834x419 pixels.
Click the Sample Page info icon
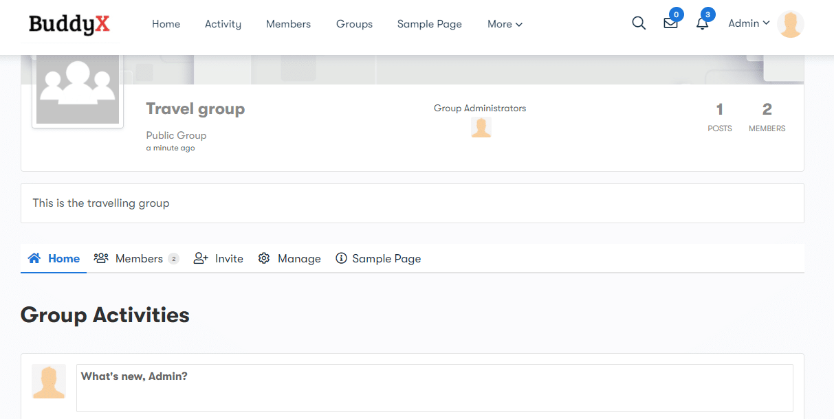(x=341, y=258)
